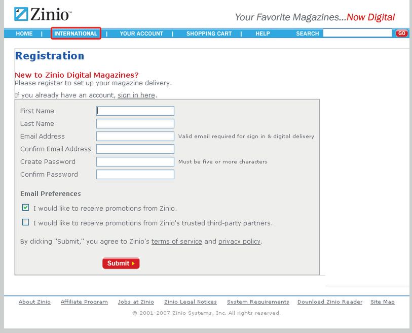Click the red GO search button
Viewport: 412px width, 333px height.
(x=401, y=34)
